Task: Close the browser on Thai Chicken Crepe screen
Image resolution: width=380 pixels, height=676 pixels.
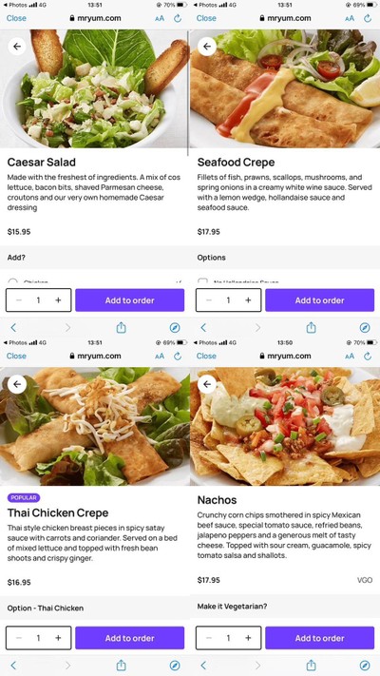Action: click(16, 357)
